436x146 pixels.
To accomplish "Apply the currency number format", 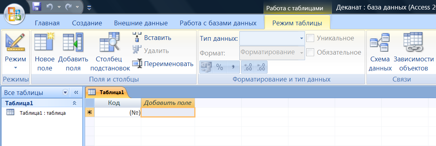I will tap(206, 67).
